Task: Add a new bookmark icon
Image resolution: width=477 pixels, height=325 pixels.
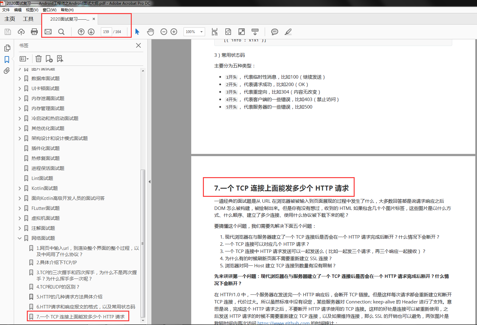Action: (x=49, y=59)
